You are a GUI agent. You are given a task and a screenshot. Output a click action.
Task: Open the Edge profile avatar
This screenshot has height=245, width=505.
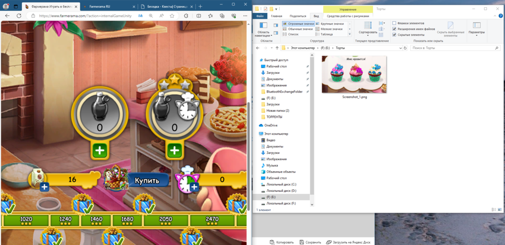[5, 6]
